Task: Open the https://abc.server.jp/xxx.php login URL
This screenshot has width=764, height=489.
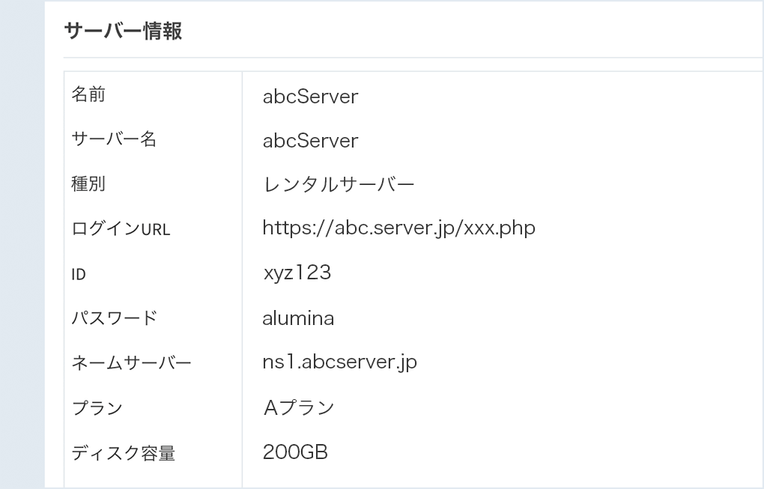Action: (x=398, y=228)
